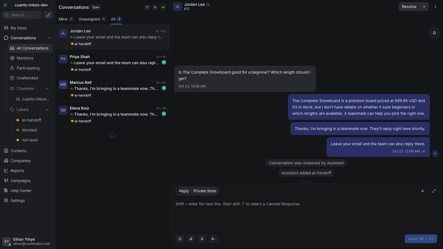443x249 pixels.
Task: Click the message signature icon
Action: (x=213, y=239)
